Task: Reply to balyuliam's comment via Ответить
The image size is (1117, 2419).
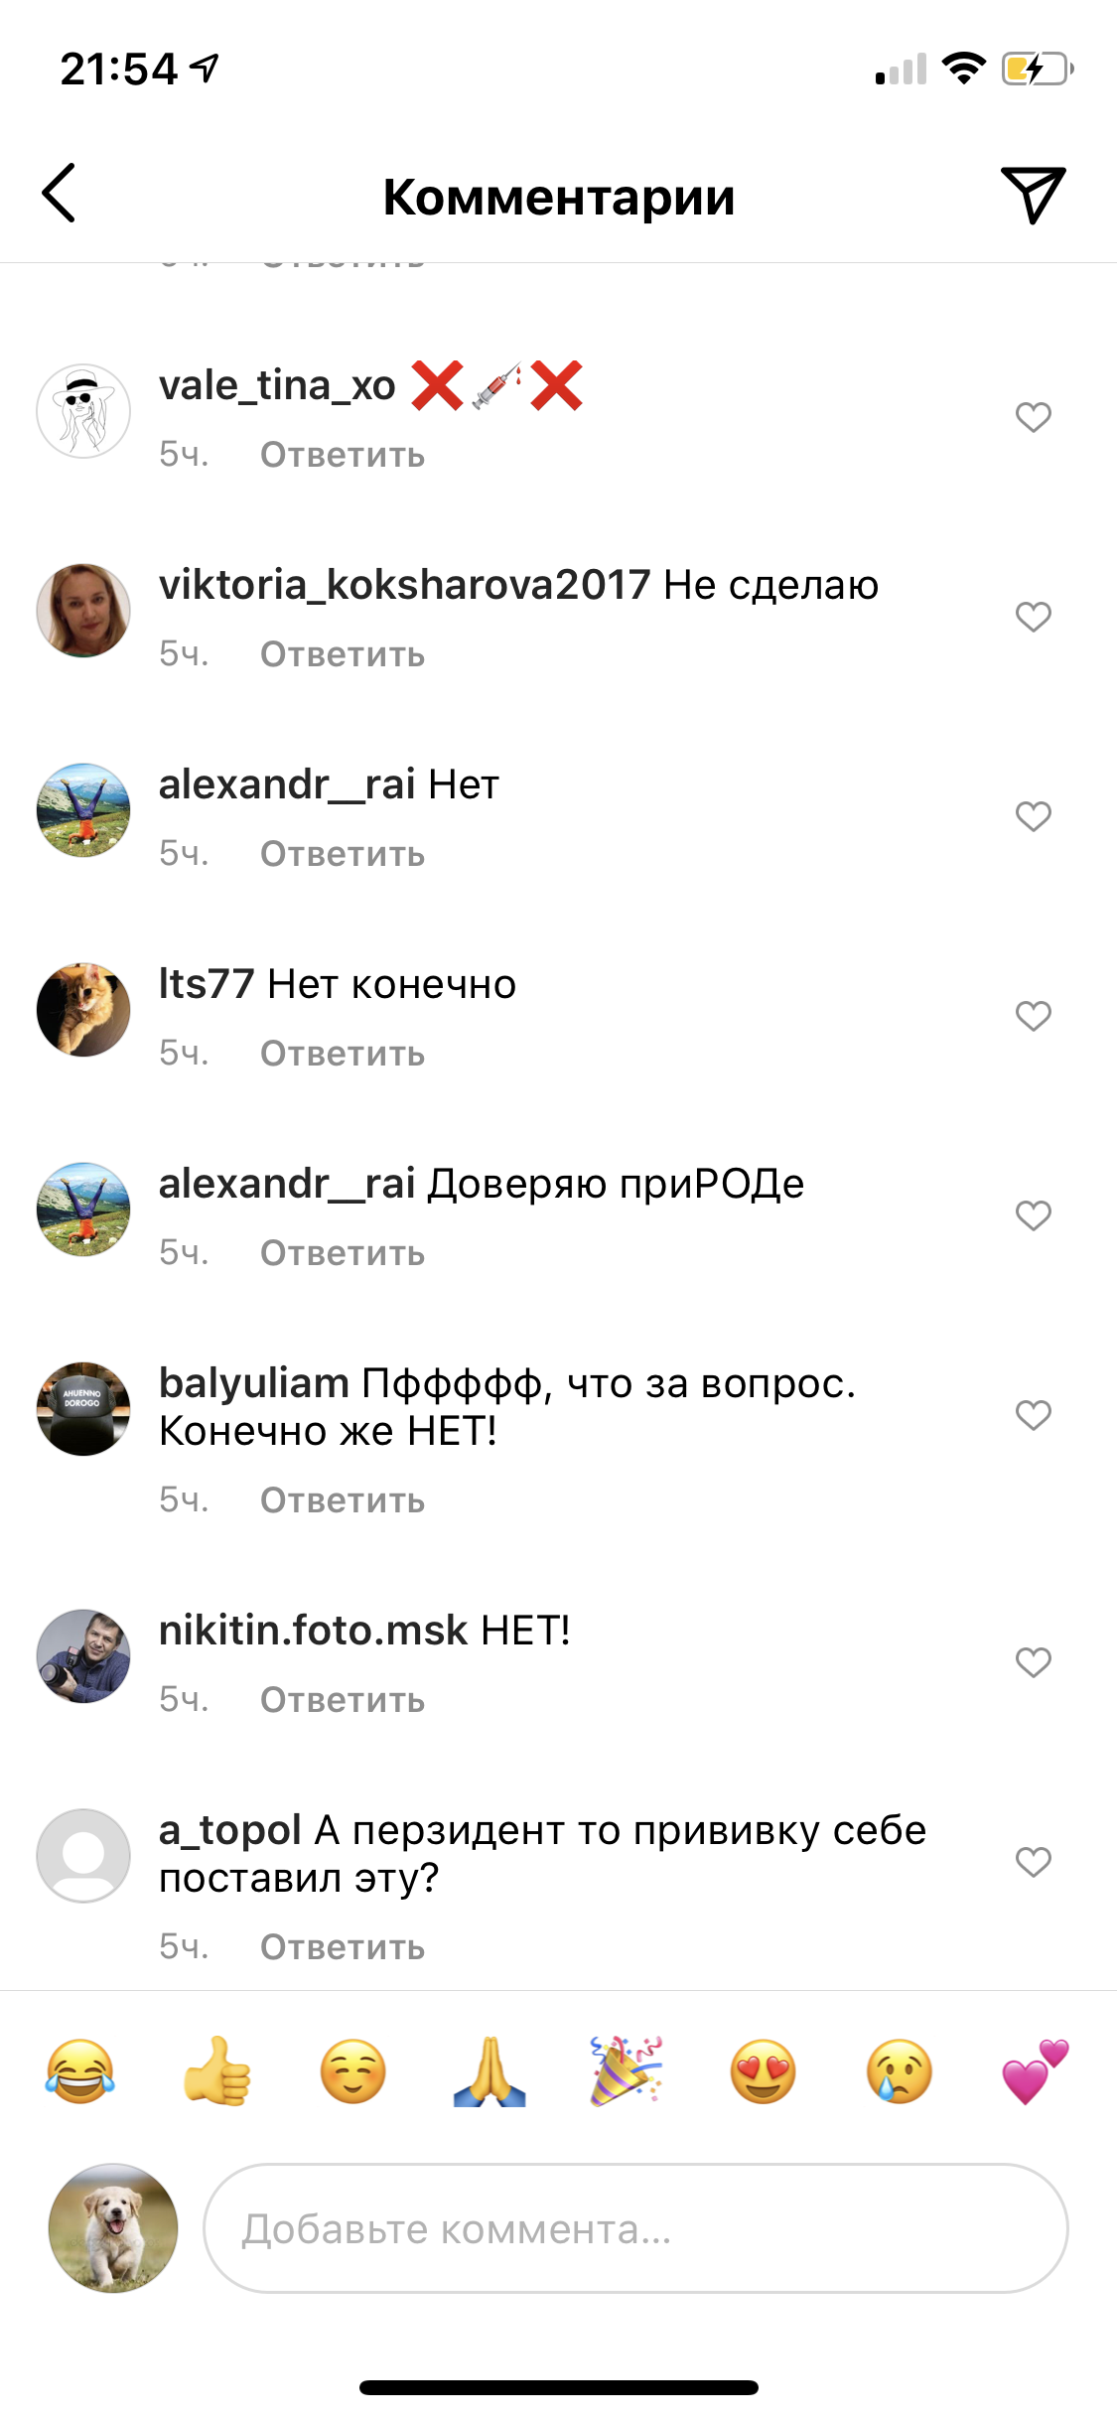Action: point(343,1500)
